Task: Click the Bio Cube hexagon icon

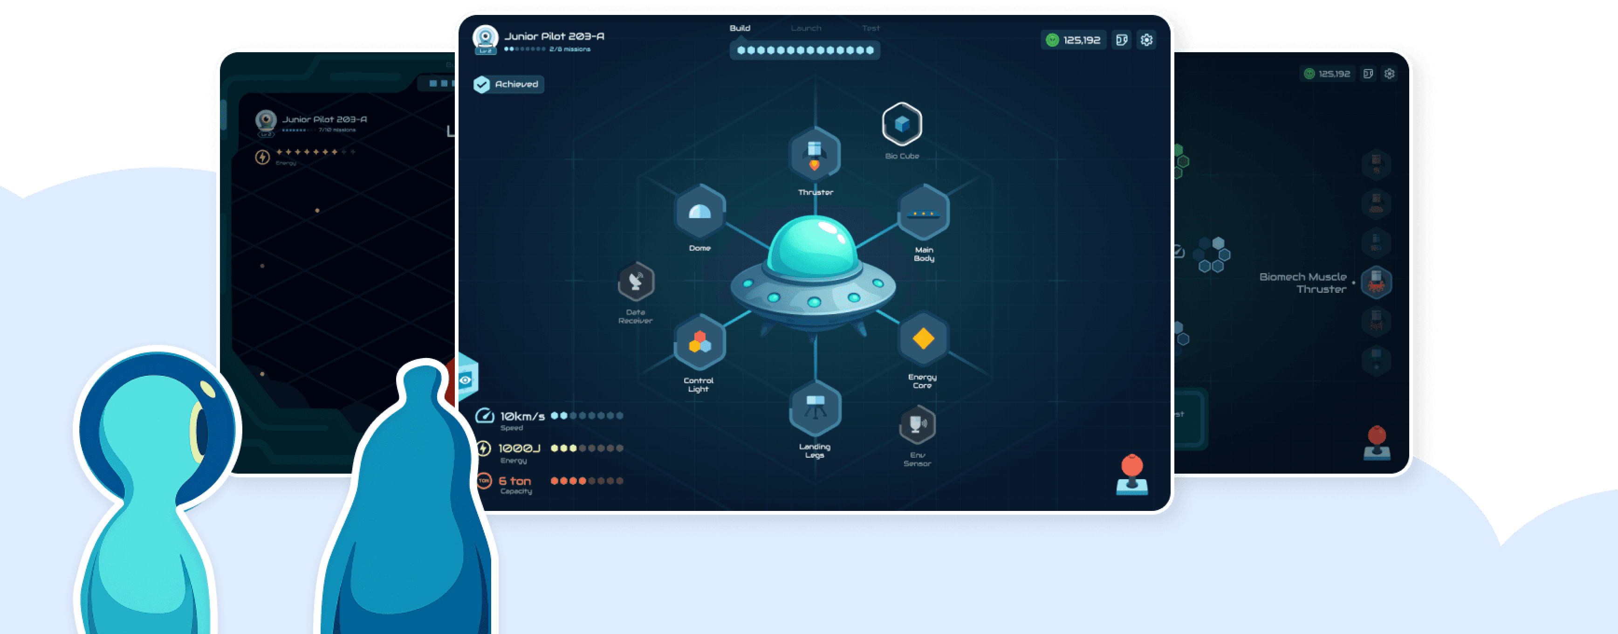Action: 902,124
